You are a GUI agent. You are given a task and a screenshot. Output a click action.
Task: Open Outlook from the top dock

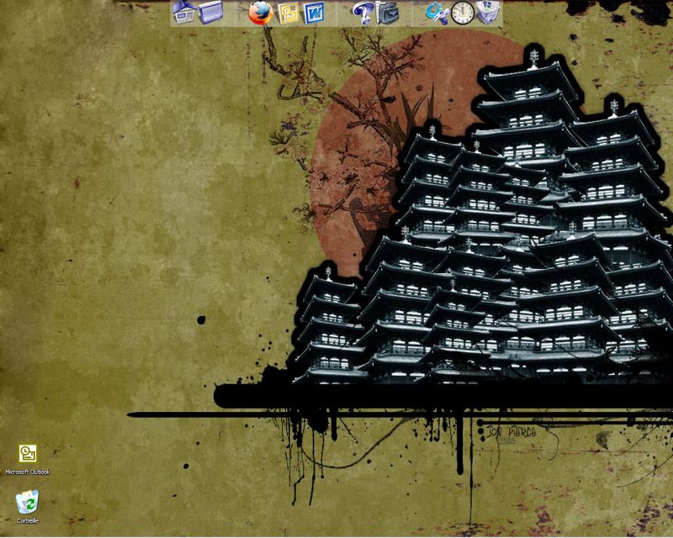[x=289, y=13]
